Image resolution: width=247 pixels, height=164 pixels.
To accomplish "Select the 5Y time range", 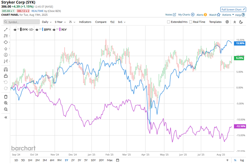I will coord(86,160).
